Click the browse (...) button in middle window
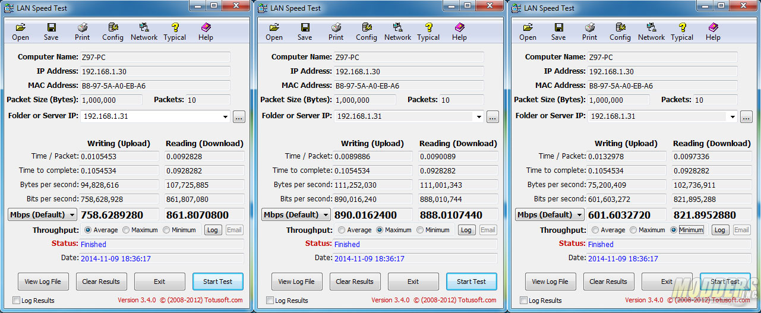This screenshot has height=313, width=761. click(492, 117)
